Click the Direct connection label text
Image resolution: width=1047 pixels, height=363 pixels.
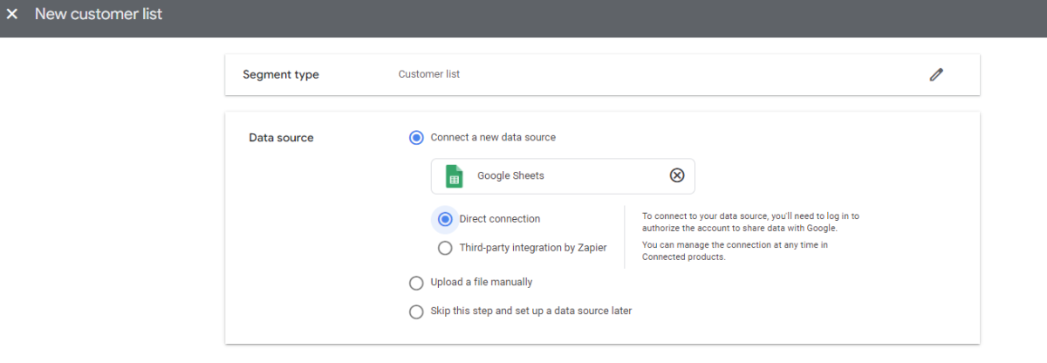[500, 219]
